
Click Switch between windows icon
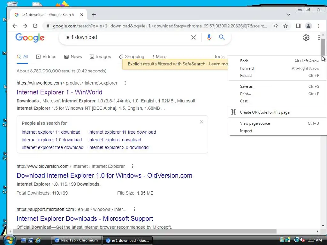click(31, 241)
